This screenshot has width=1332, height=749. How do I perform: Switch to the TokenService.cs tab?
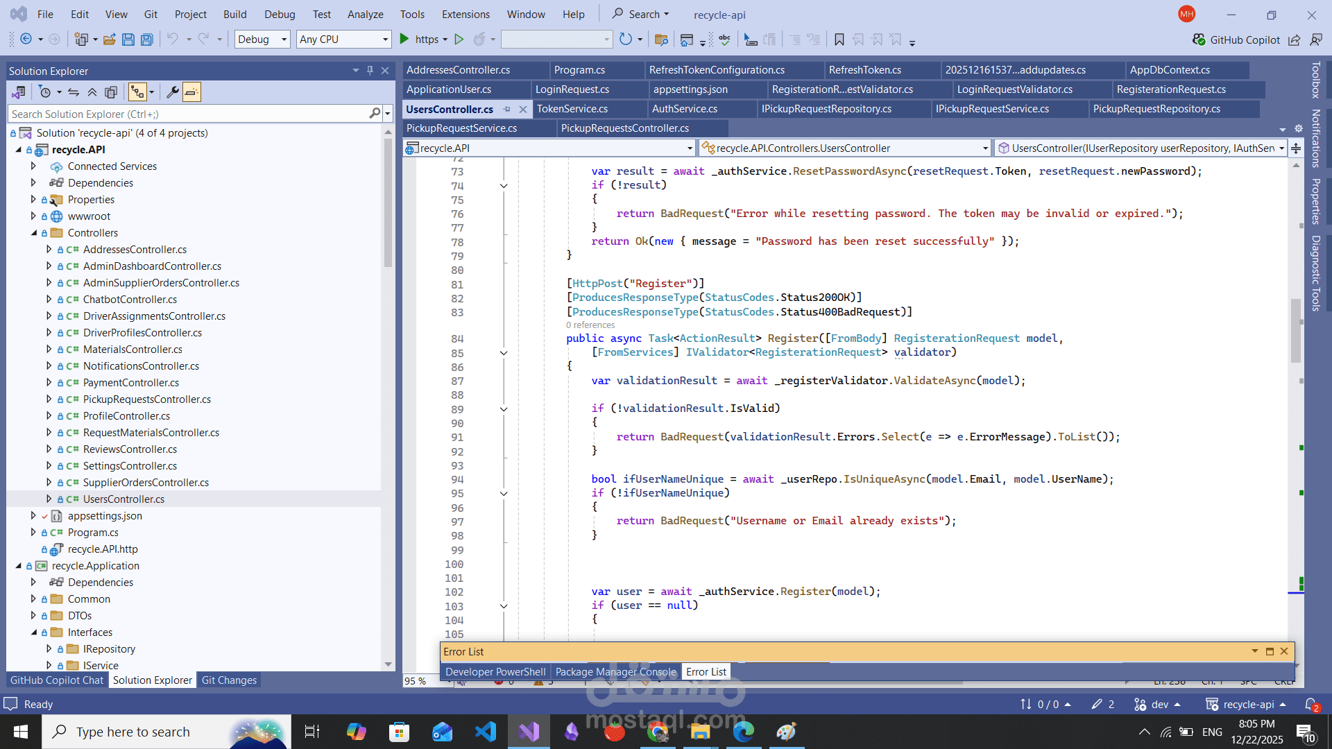572,109
